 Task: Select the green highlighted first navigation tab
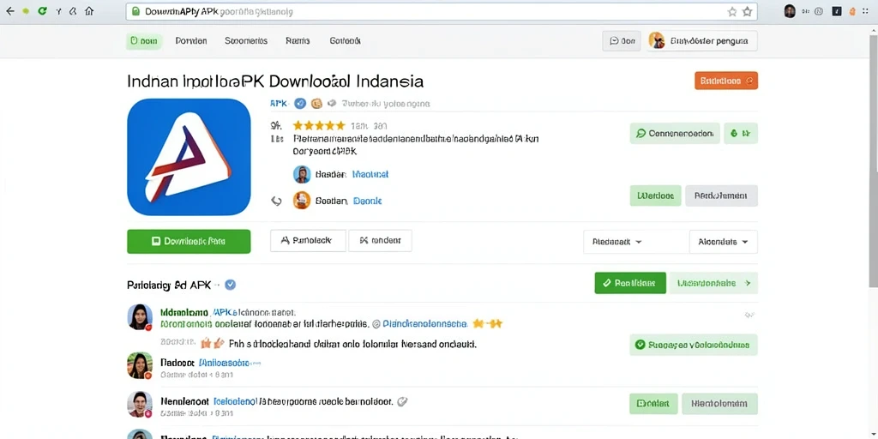pyautogui.click(x=144, y=41)
